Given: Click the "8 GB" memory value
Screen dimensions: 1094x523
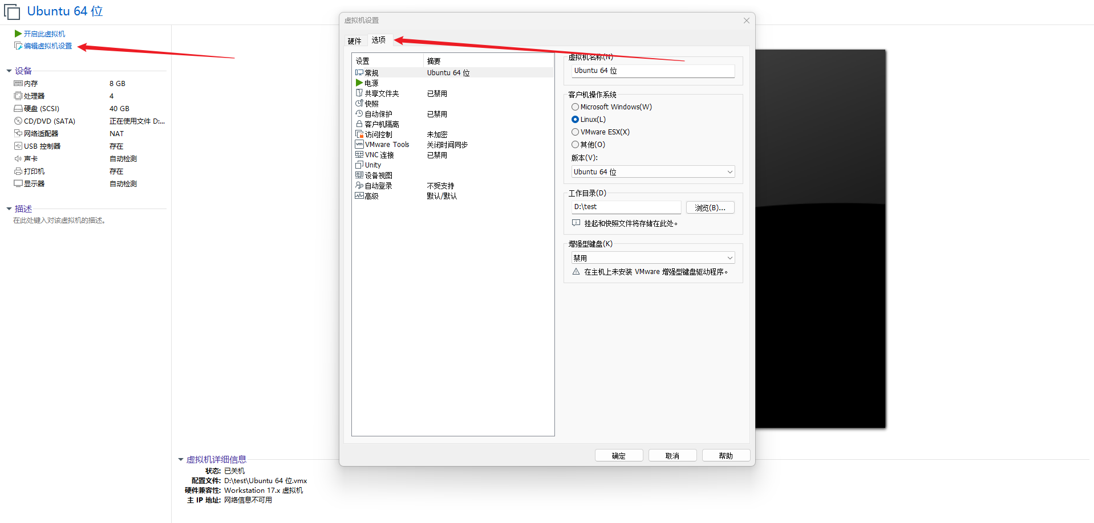Looking at the screenshot, I should (x=117, y=83).
